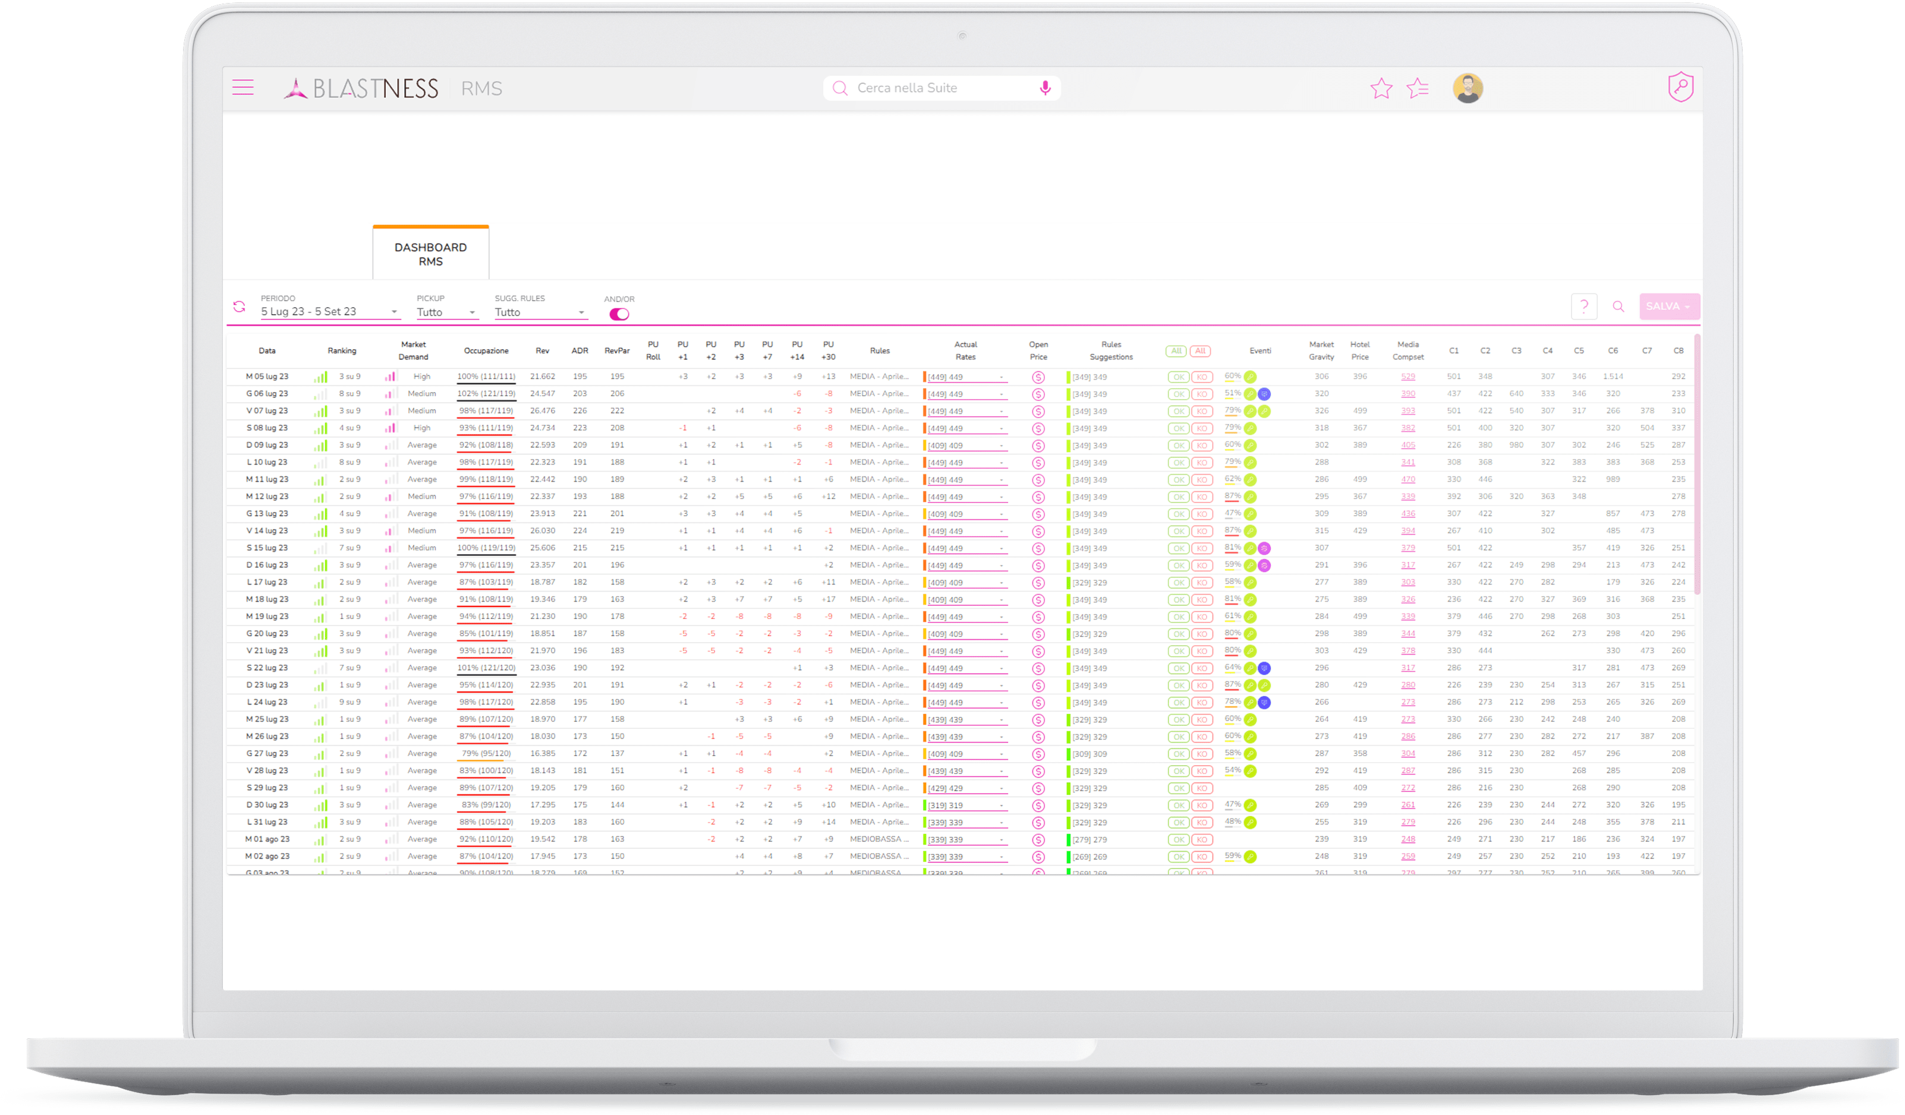
Task: Open the Sugg. Rules dropdown
Action: coord(540,312)
